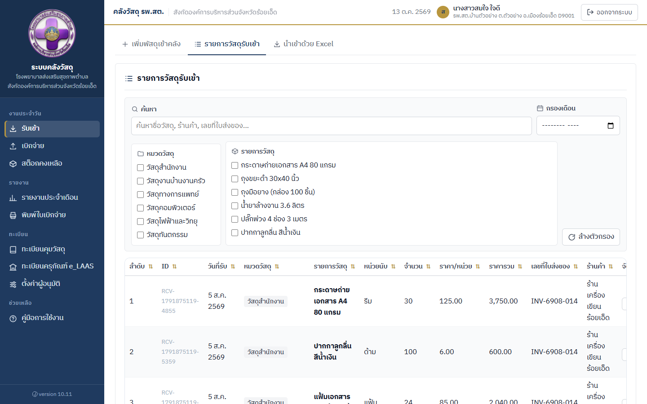Sort table by หน่วยนับ column arrow
647x404 pixels.
[x=393, y=267]
